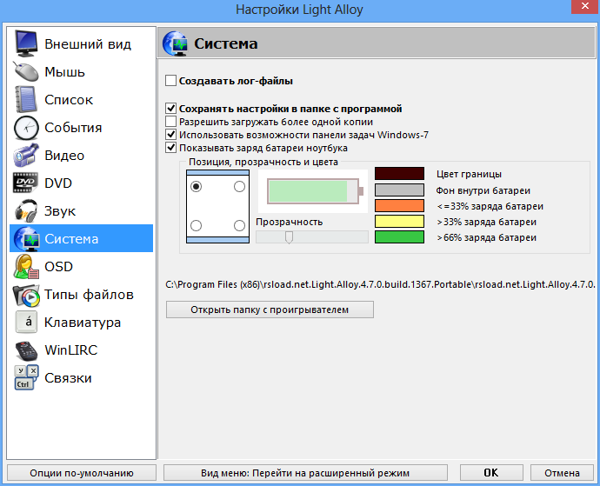Select the OSD user icon

click(x=27, y=267)
